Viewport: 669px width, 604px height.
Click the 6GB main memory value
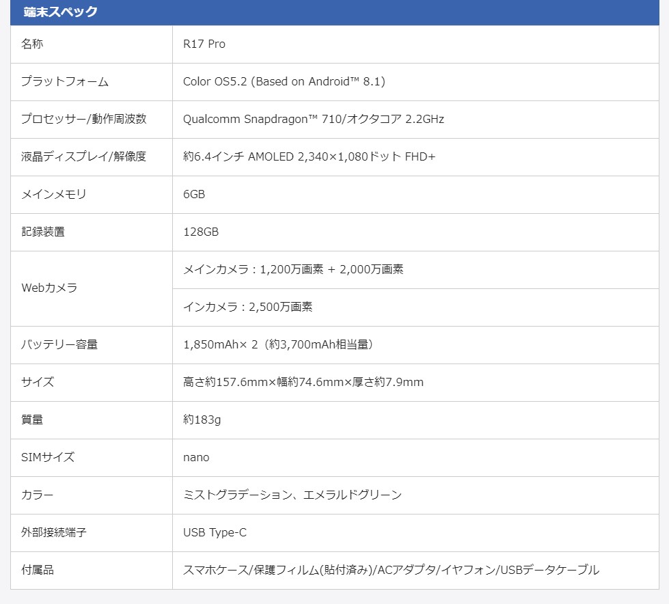(x=194, y=194)
